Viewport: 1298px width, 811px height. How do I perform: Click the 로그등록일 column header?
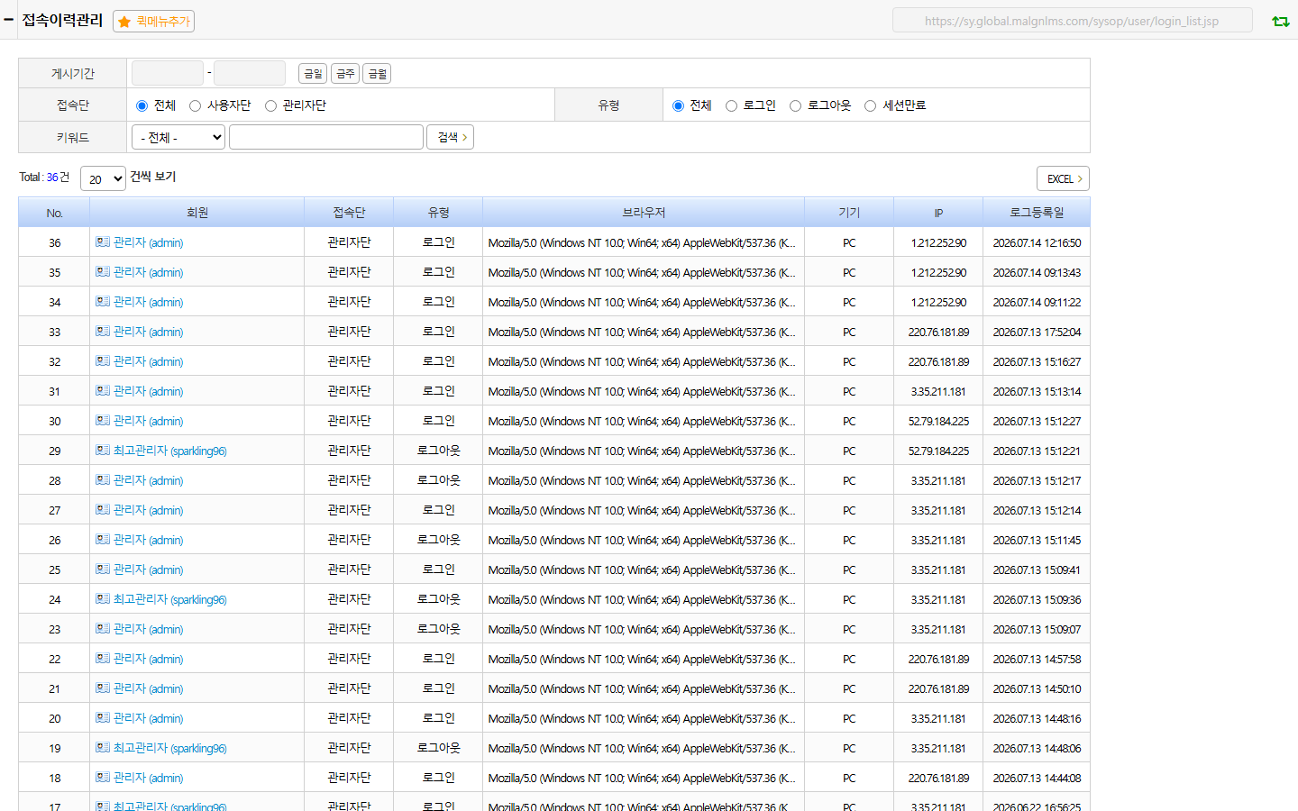[x=1037, y=213]
